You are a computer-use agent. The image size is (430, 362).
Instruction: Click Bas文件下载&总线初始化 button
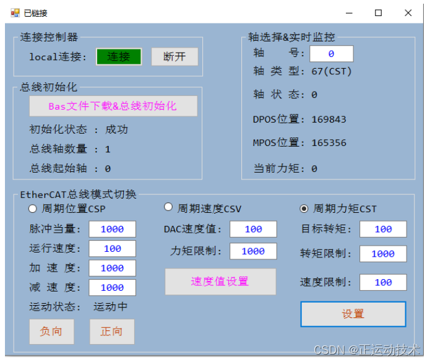coord(113,106)
